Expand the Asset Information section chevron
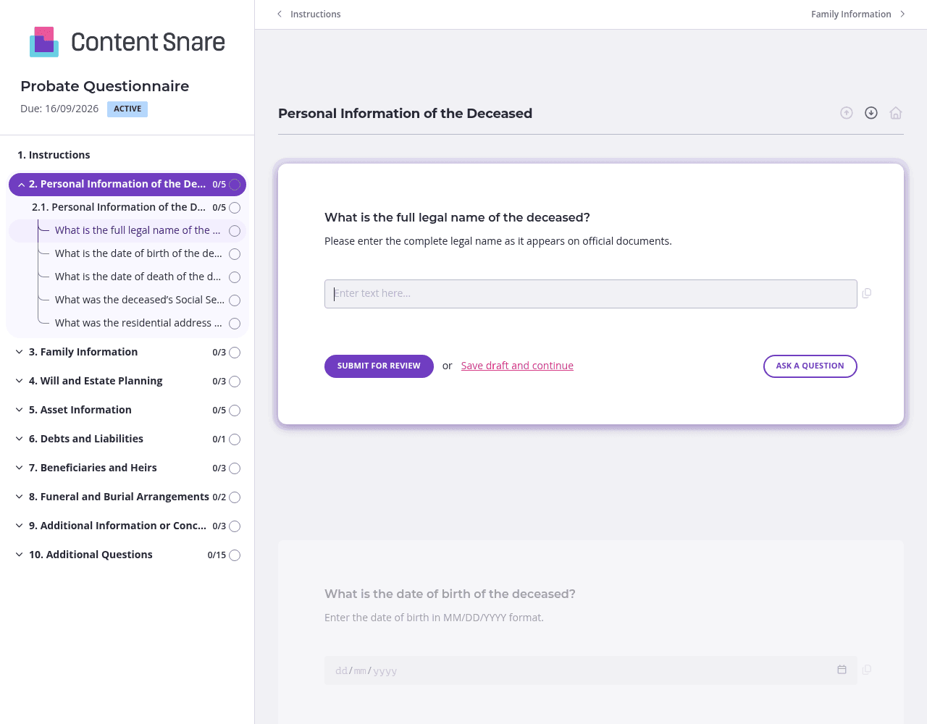927x724 pixels. tap(20, 410)
